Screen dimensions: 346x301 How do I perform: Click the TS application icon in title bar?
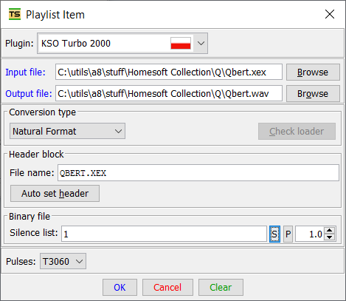pyautogui.click(x=15, y=14)
